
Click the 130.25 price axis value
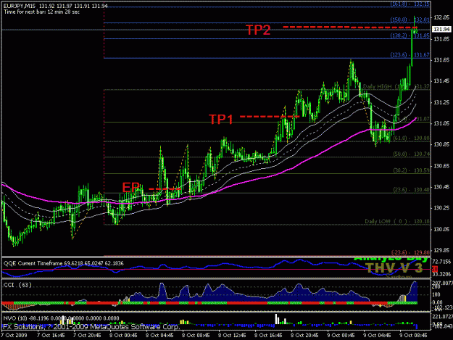[441, 208]
